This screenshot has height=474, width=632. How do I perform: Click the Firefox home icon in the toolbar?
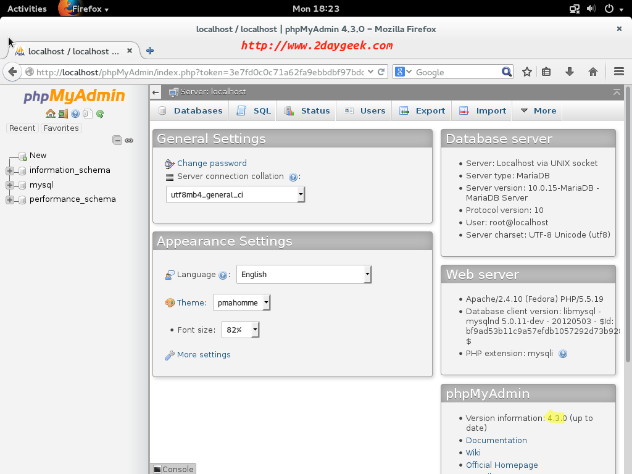[593, 72]
